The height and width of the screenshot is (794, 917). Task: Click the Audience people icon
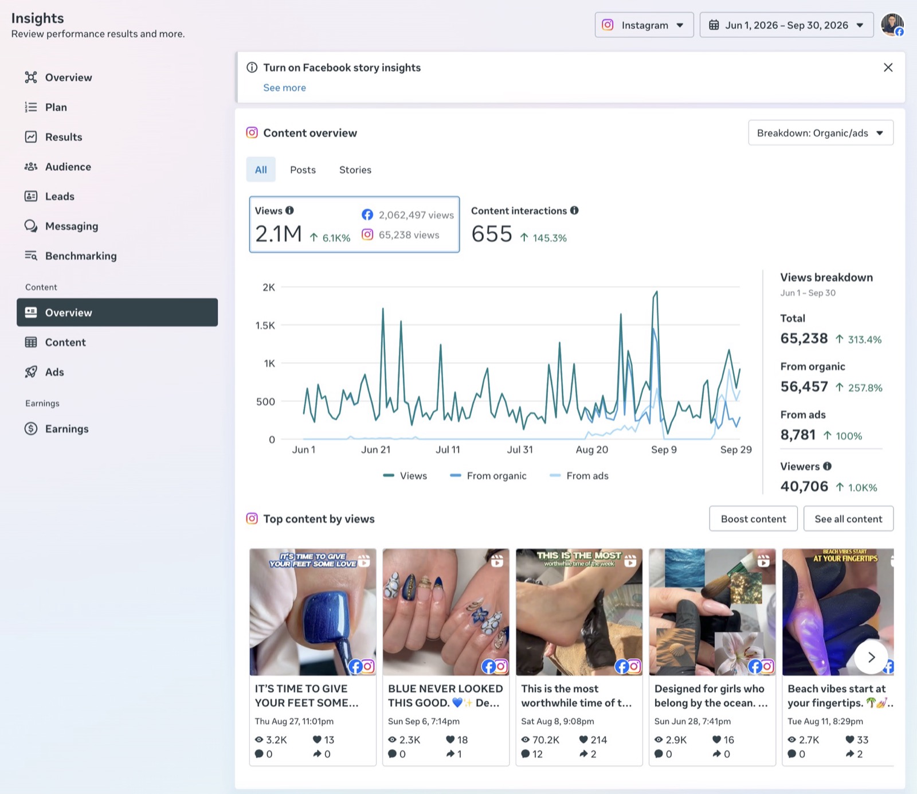pos(31,167)
